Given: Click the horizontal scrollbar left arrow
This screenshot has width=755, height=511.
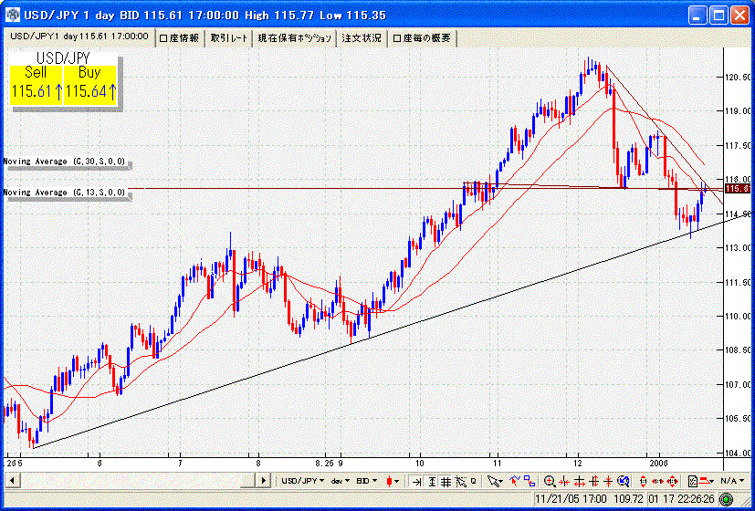Looking at the screenshot, I should 12,480.
